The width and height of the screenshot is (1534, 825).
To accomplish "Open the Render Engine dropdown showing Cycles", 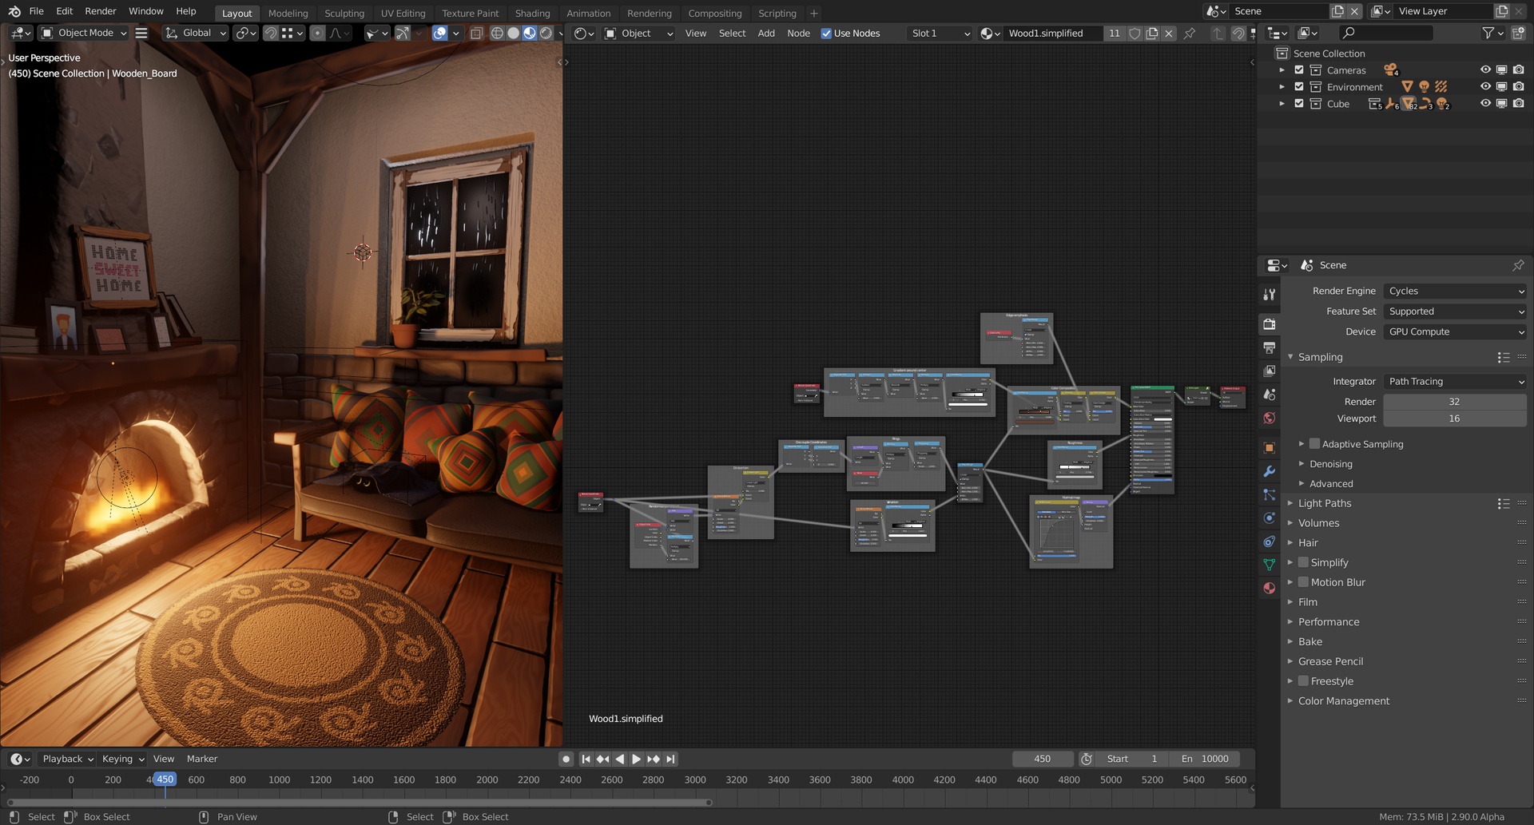I will (x=1454, y=291).
